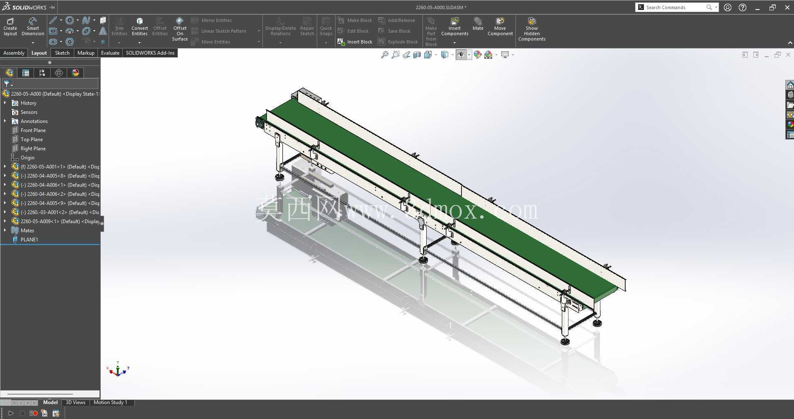The width and height of the screenshot is (794, 419).
Task: Open the DimXpertManager tab icon
Action: pos(59,73)
